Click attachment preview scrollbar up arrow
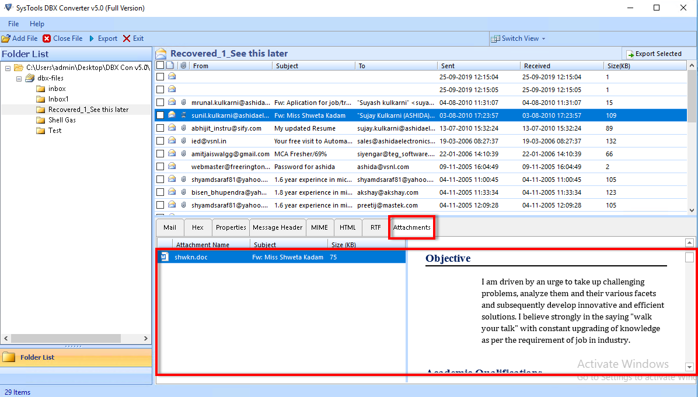Viewport: 698px width, 397px height. pyautogui.click(x=689, y=243)
